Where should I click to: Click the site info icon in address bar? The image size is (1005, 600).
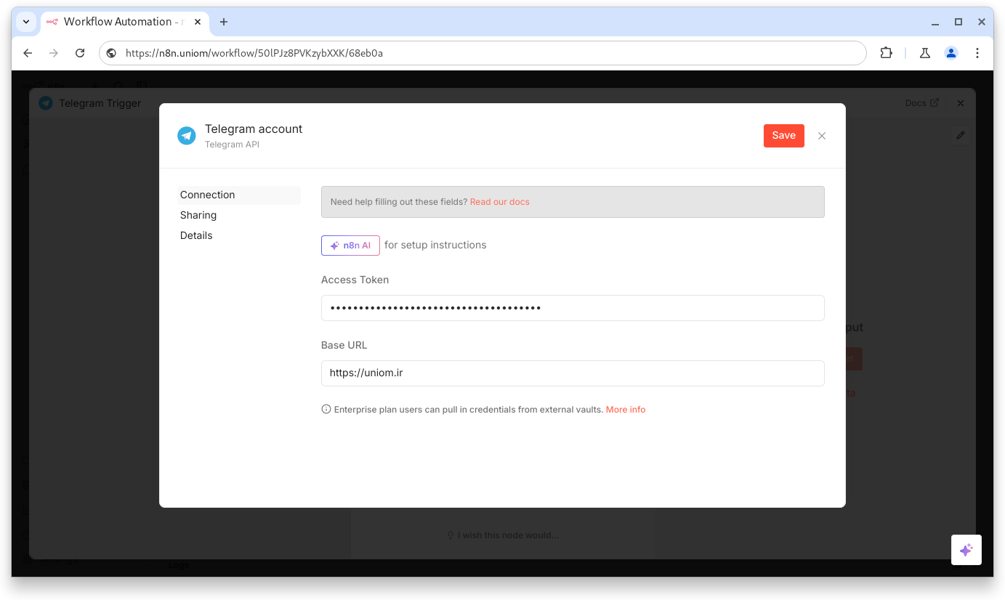click(111, 53)
